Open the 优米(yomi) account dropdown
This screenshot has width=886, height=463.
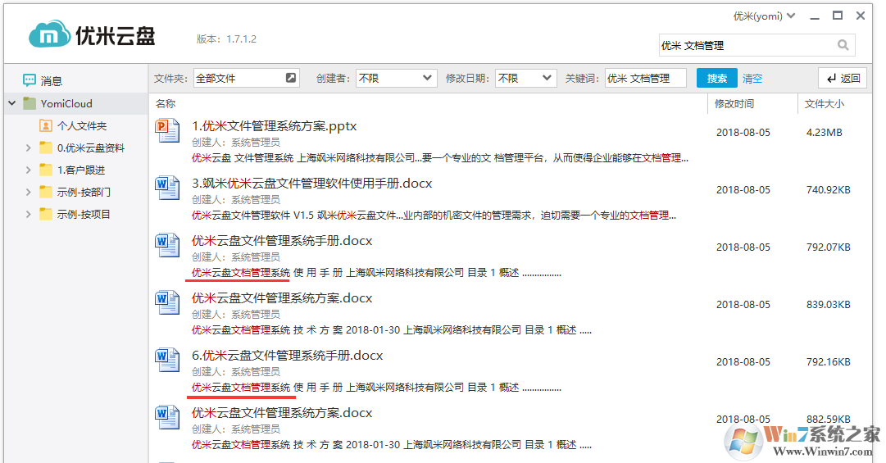[x=764, y=16]
